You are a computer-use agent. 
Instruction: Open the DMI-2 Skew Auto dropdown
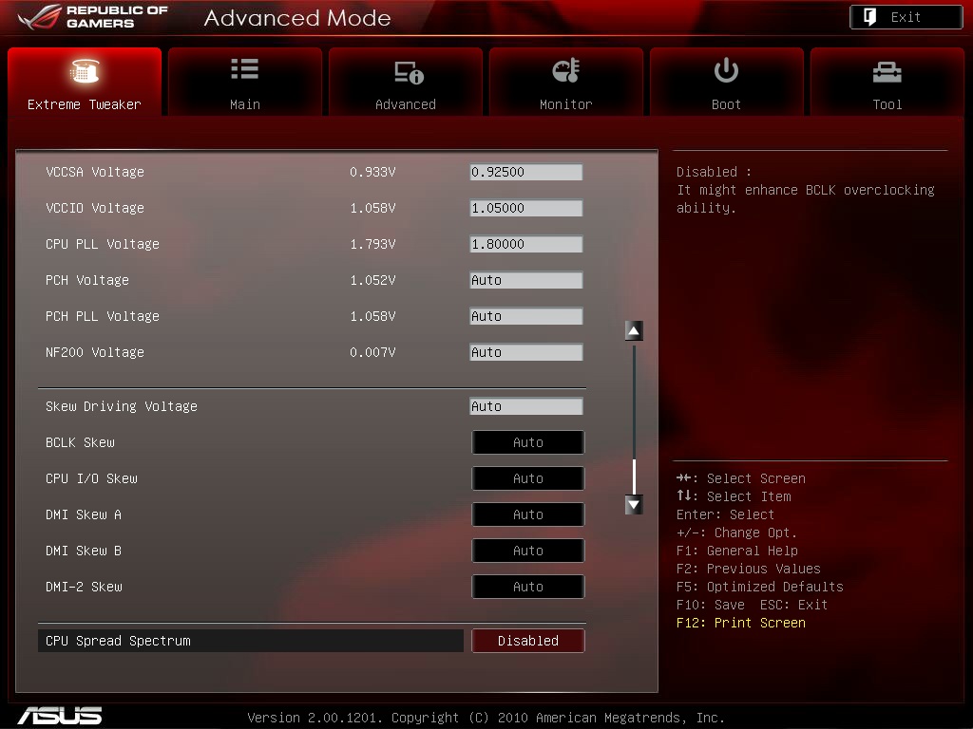(x=528, y=587)
